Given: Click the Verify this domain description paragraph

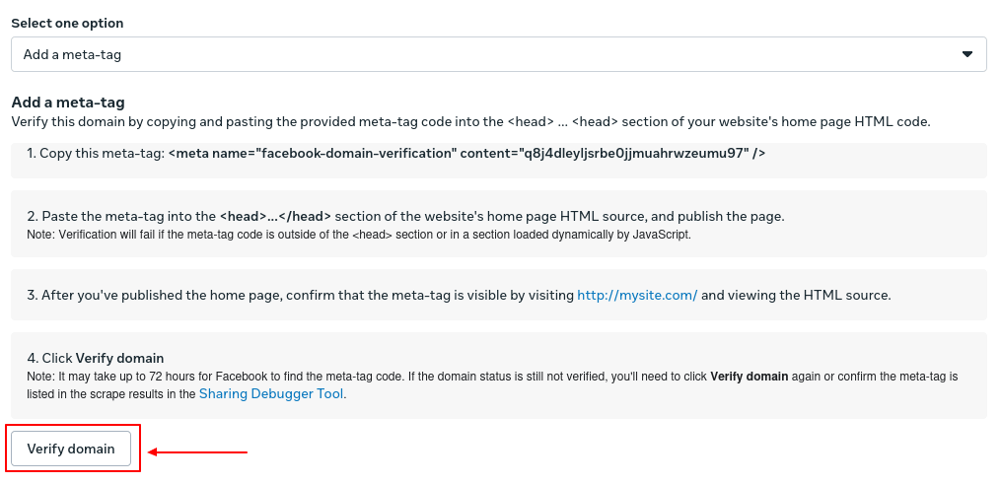Looking at the screenshot, I should pyautogui.click(x=471, y=122).
